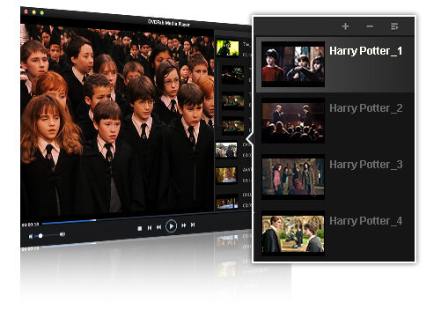Viewport: 441px width, 332px height.
Task: Click the yellow minimize window button
Action: 34,12
